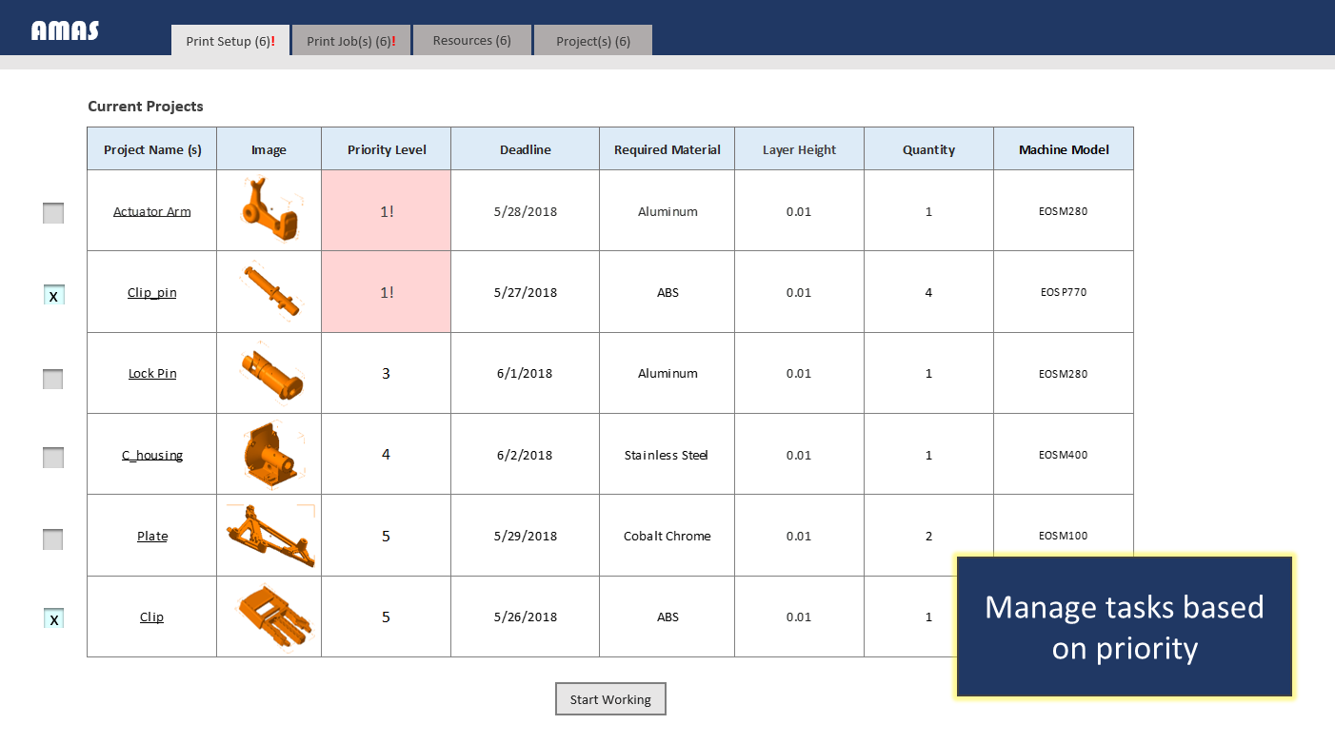Open the Actuator Arm project link
The height and width of the screenshot is (744, 1335).
(151, 211)
